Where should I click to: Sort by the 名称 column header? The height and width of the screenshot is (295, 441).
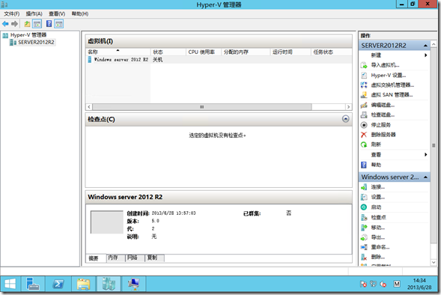tap(118, 52)
